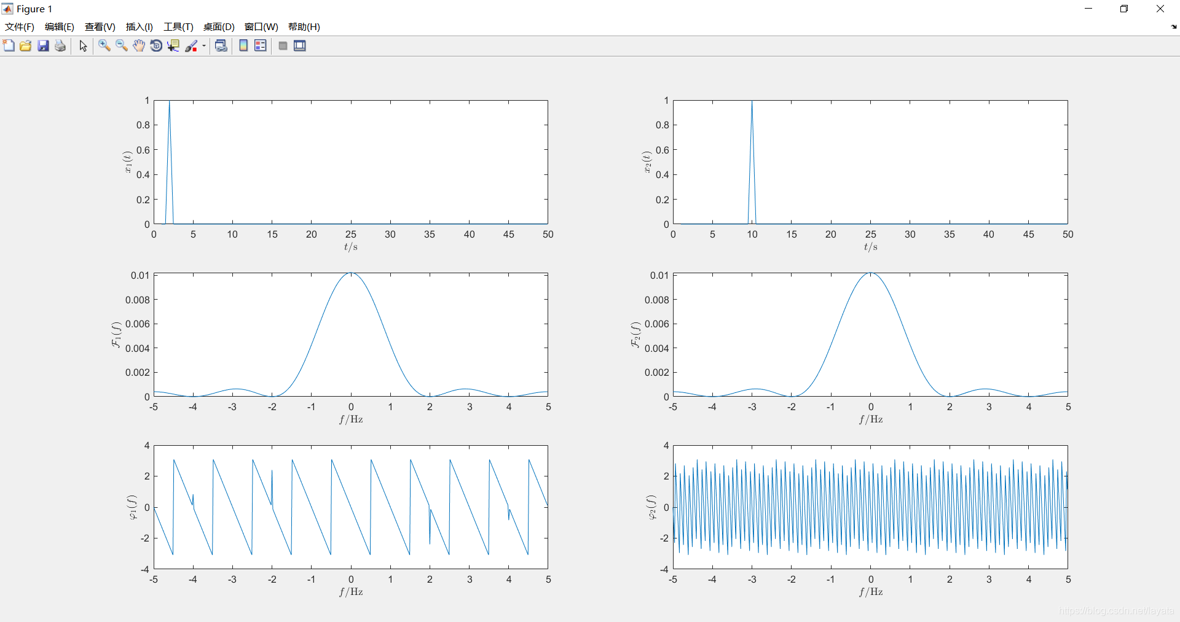Viewport: 1180px width, 622px height.
Task: Open the 文件(F) menu
Action: tap(20, 27)
